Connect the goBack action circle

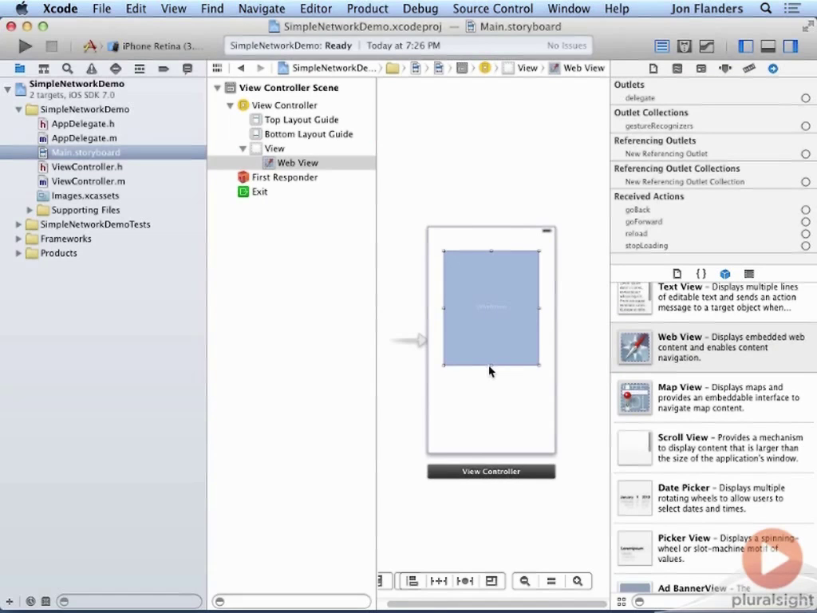pyautogui.click(x=806, y=210)
